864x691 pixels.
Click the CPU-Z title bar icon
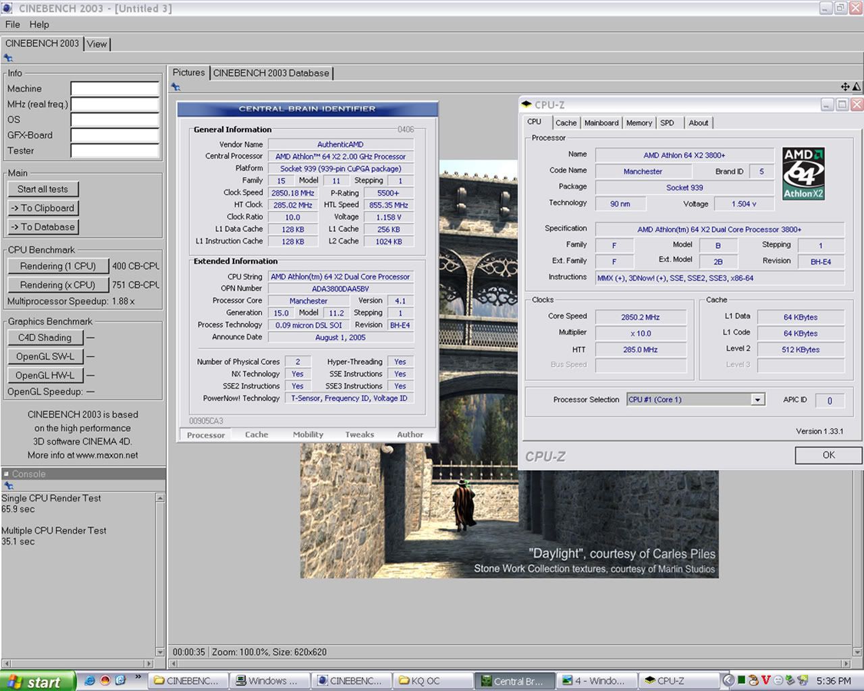tap(526, 105)
